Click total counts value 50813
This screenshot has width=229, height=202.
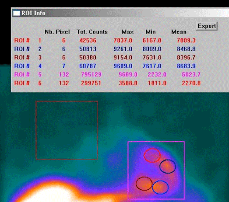88,49
